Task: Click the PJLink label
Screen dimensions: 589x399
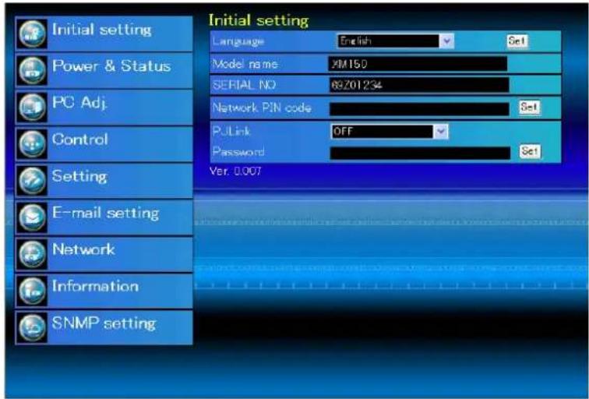Action: point(231,131)
